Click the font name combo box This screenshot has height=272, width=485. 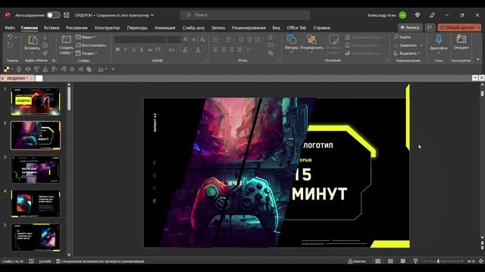point(139,39)
